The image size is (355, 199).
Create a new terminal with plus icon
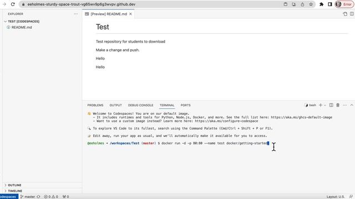[321, 105]
